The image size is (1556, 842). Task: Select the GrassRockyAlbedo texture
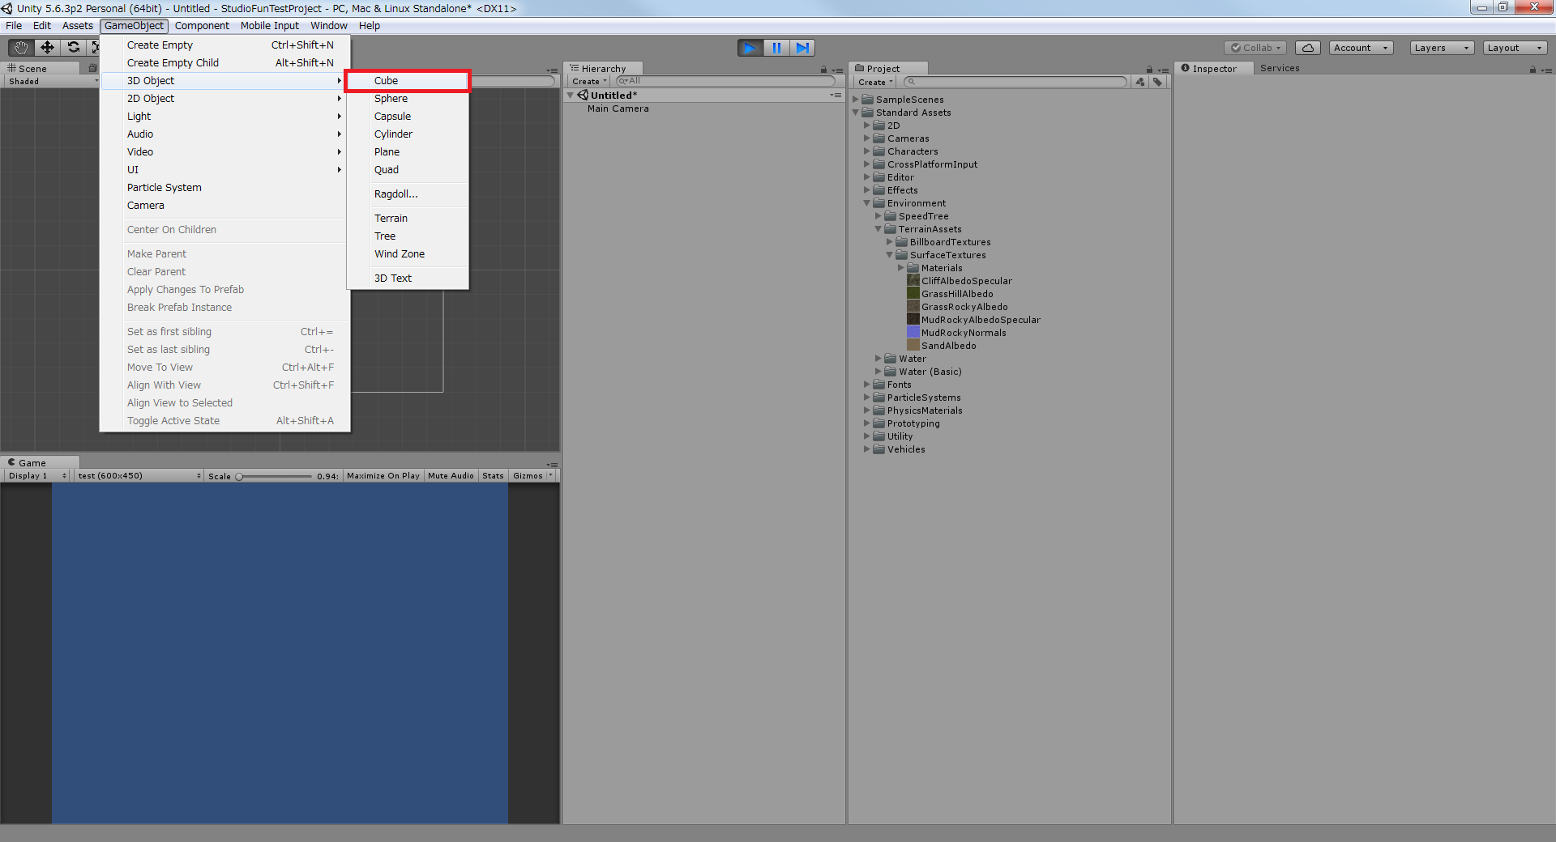tap(964, 307)
